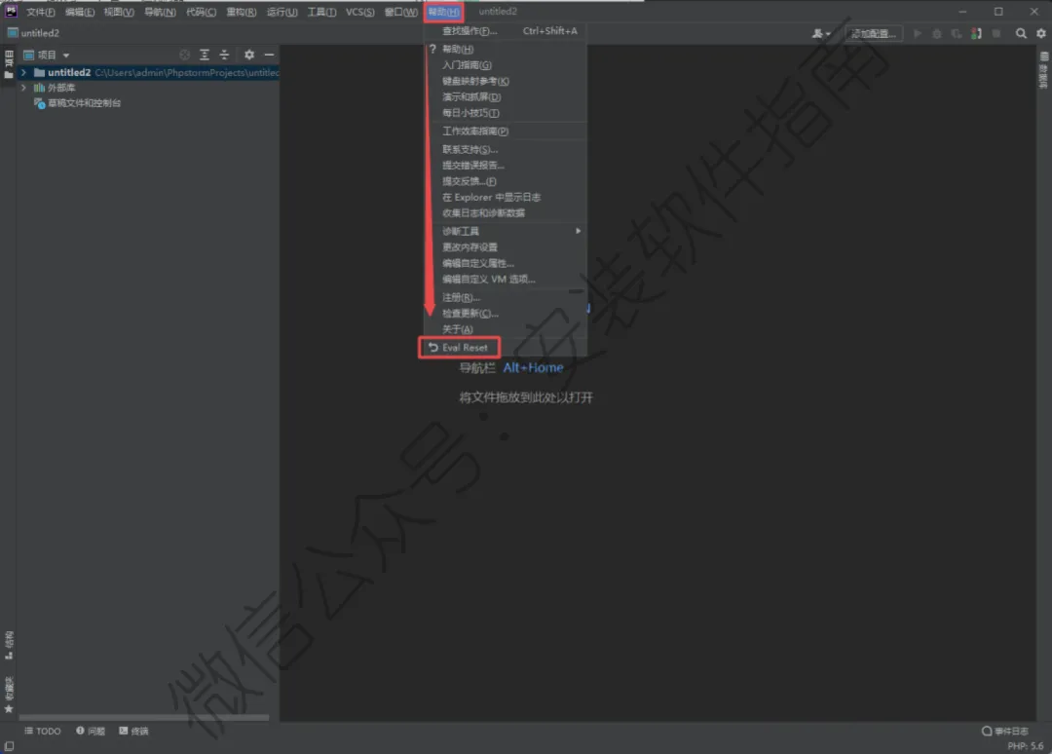The height and width of the screenshot is (754, 1052).
Task: Select 草稿文件和控制台 tree item
Action: coord(78,103)
